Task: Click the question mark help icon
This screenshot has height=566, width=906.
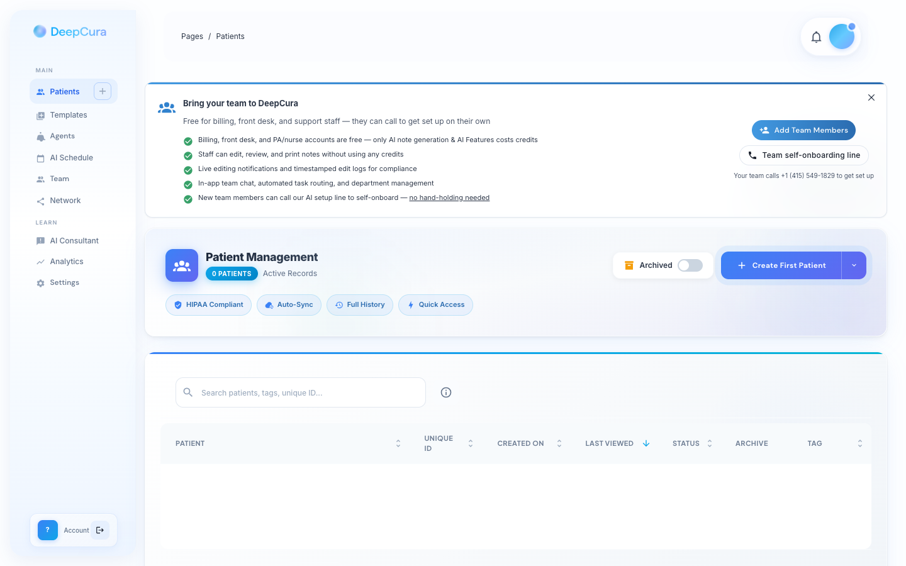Action: tap(48, 530)
